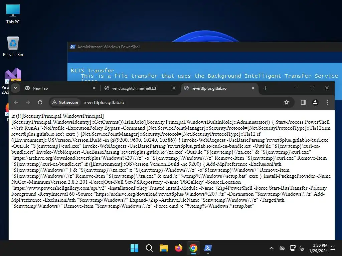Image resolution: width=342 pixels, height=256 pixels.
Task: Select the Chrome taskbar icon
Action: click(x=193, y=248)
